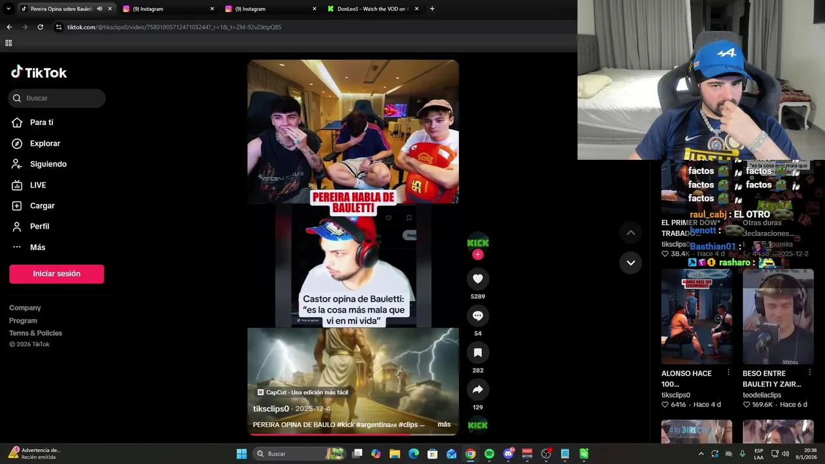Seek on the video progress bar
Screen dimensions: 825x464
[353, 434]
